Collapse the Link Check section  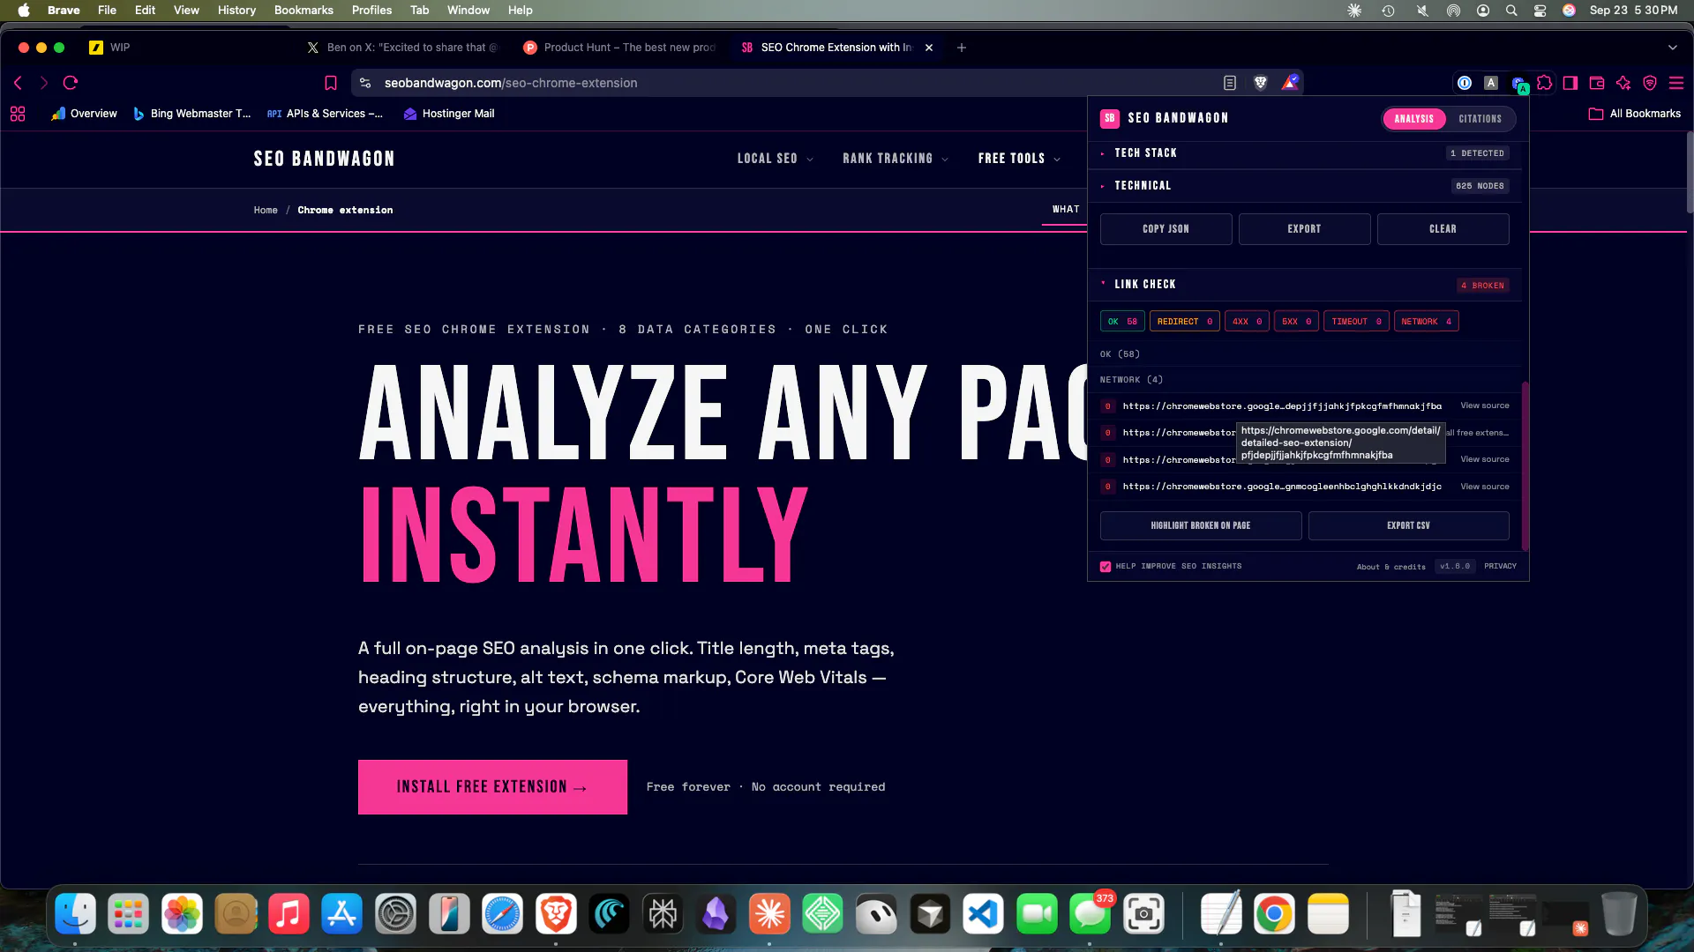(1305, 285)
